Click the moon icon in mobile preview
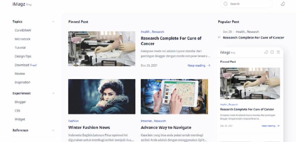 266,52
